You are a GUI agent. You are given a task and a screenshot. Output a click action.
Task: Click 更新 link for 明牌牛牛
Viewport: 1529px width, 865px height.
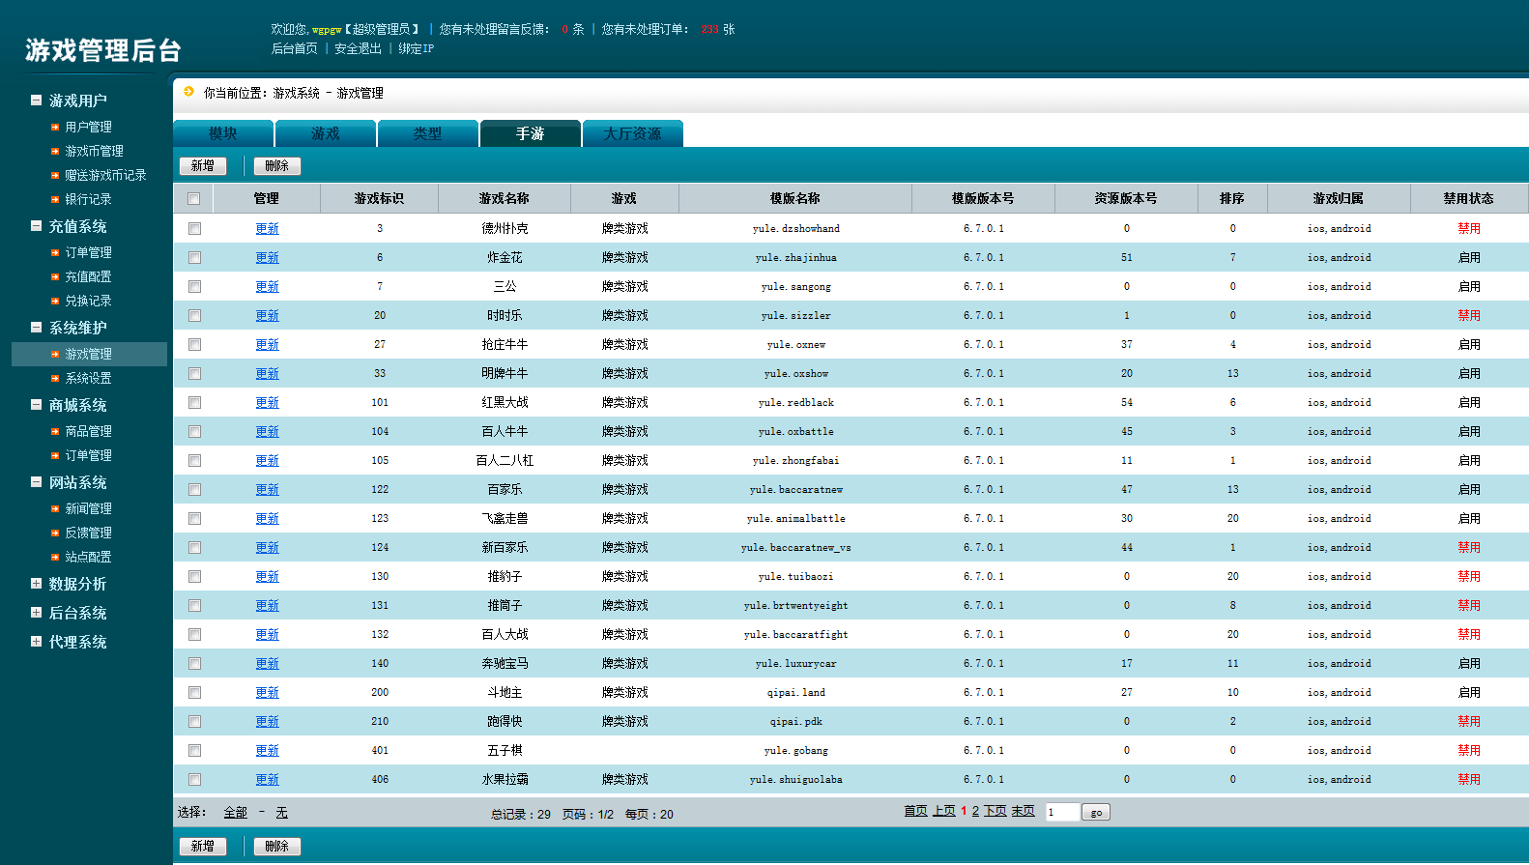[x=268, y=374]
